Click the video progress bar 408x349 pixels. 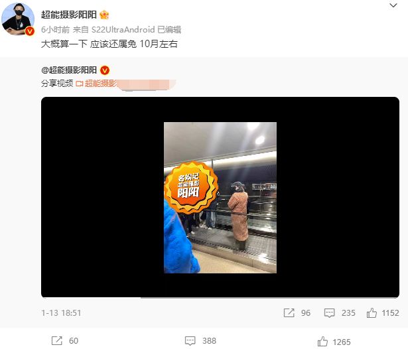[220, 297]
